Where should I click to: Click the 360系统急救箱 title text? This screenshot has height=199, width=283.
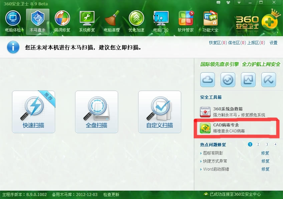(x=228, y=109)
